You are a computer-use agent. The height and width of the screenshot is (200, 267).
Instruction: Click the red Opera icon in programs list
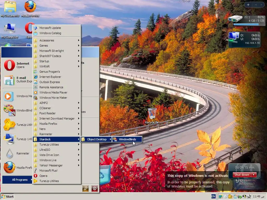[35, 176]
